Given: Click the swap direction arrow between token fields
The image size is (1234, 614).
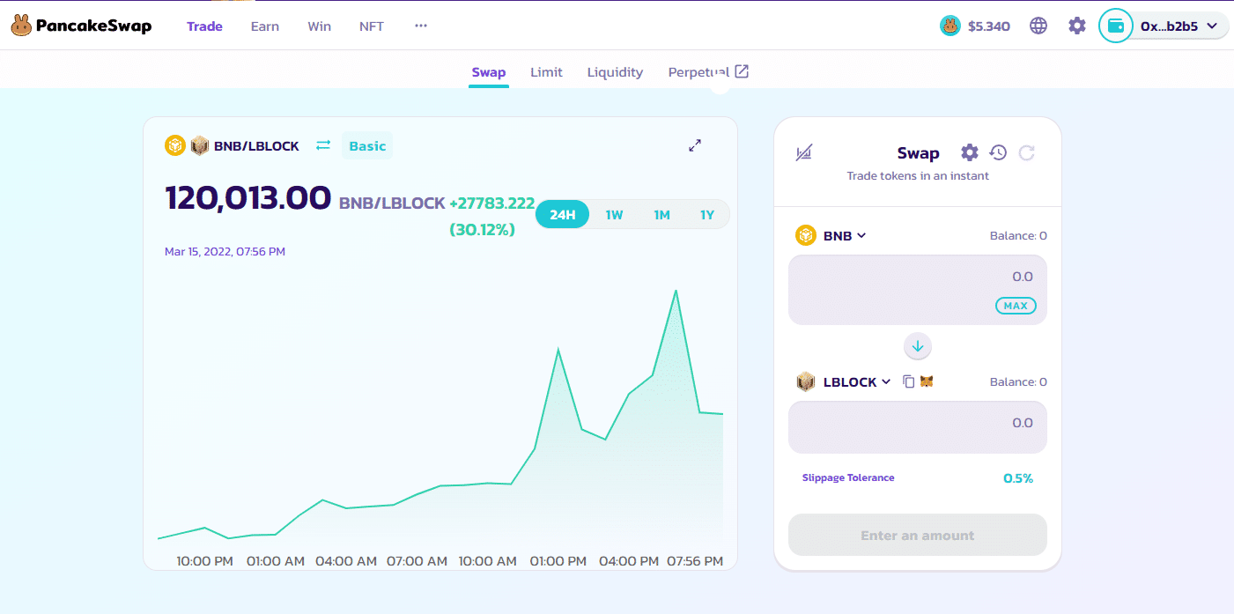Looking at the screenshot, I should point(917,346).
